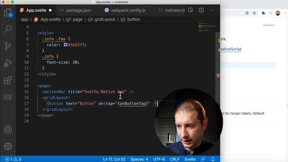This screenshot has height=162, width=288.
Task: Open browser extensions puzzle icon
Action: click(x=263, y=13)
